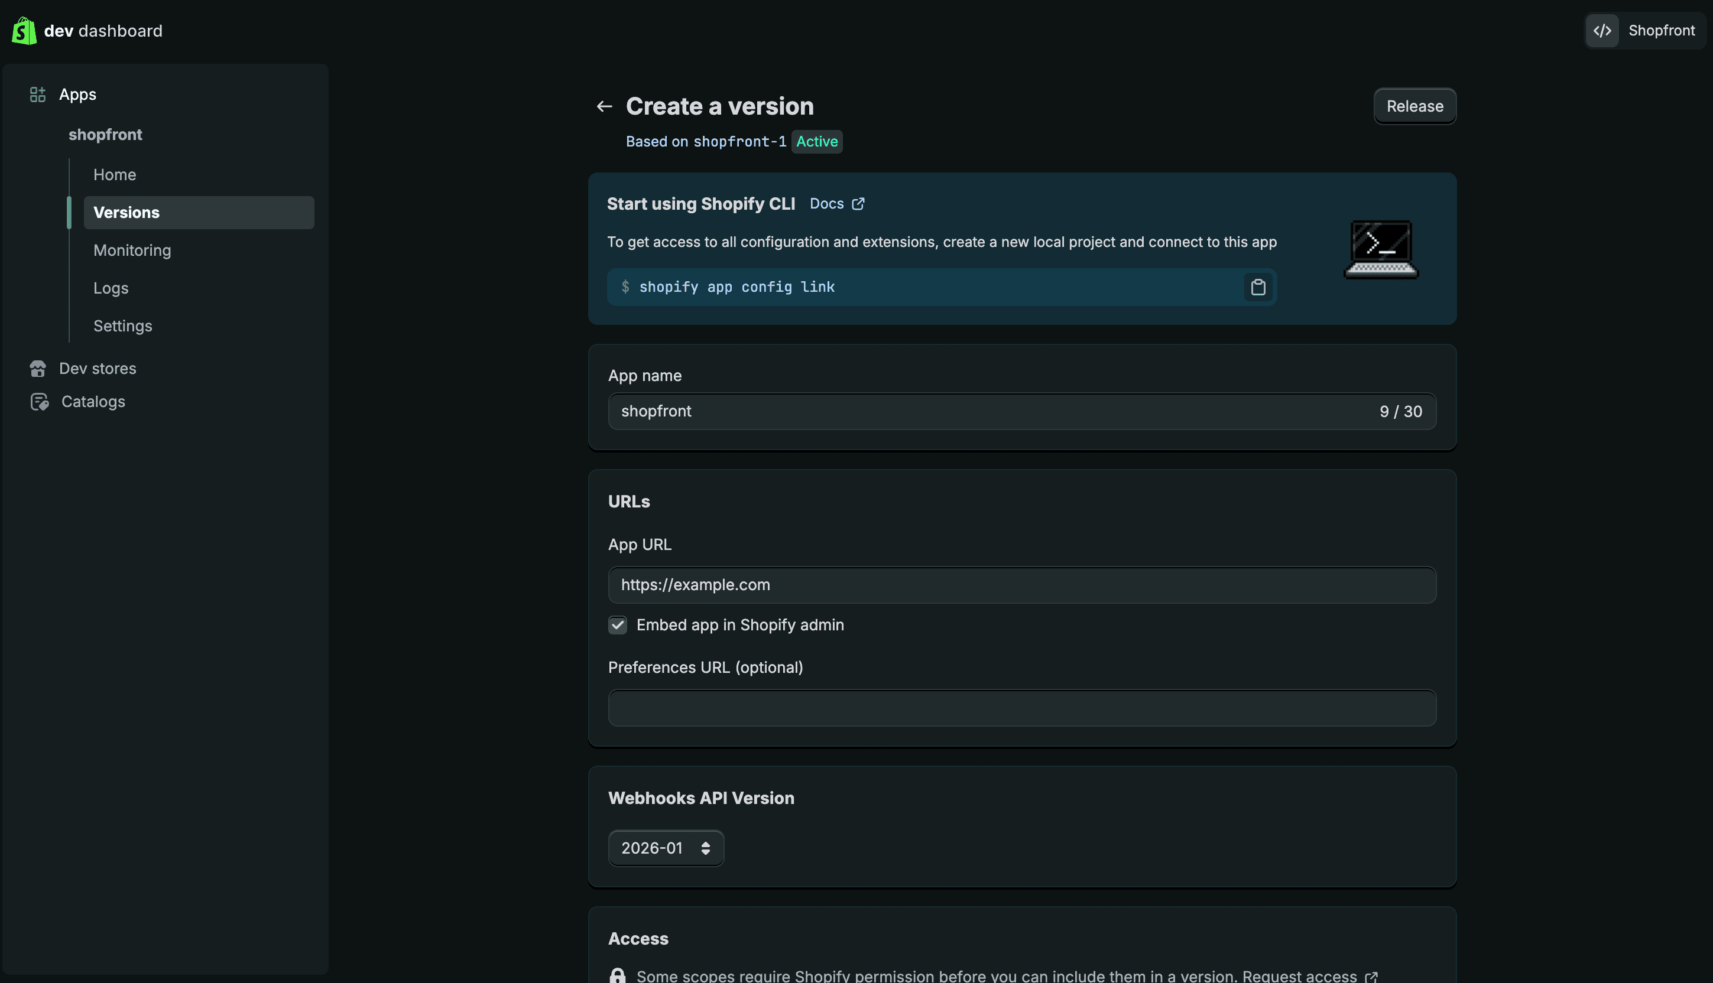Click the Active status badge
Screen dimensions: 1713x983
817,142
